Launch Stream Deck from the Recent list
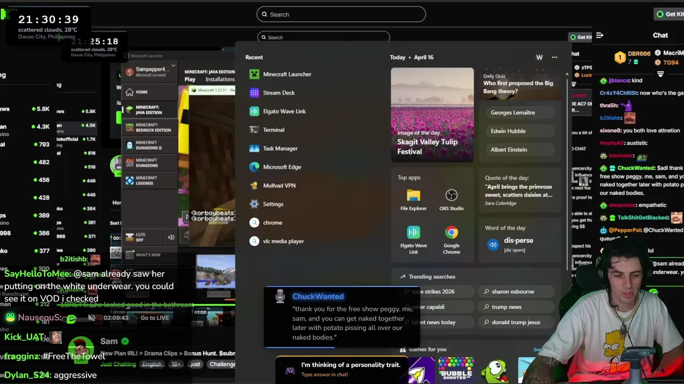Viewport: 684px width, 384px height. pyautogui.click(x=273, y=93)
